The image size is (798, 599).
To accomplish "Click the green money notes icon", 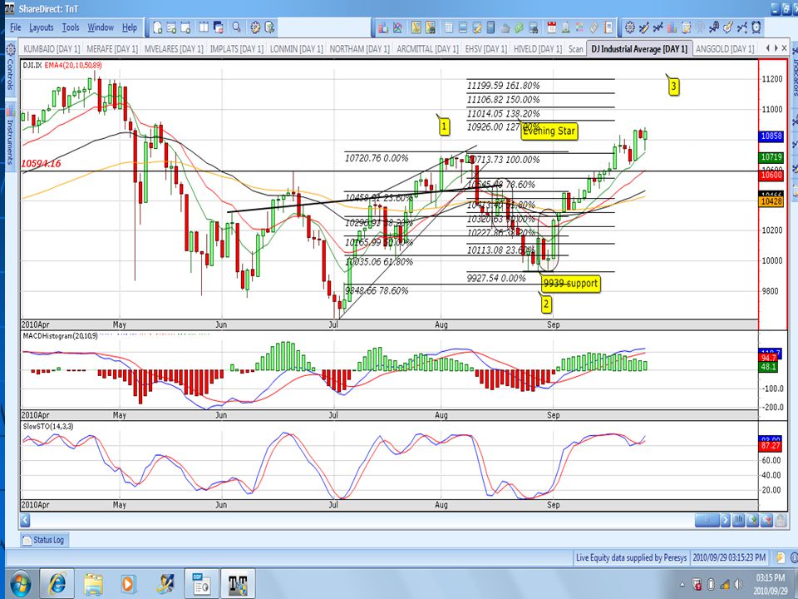I will coord(519,27).
